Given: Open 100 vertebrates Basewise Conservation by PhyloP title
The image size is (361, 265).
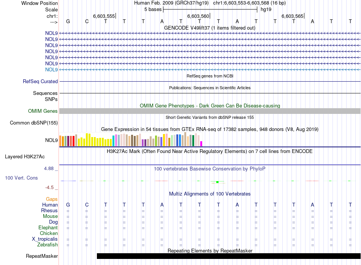Looking at the screenshot, I should 209,169.
